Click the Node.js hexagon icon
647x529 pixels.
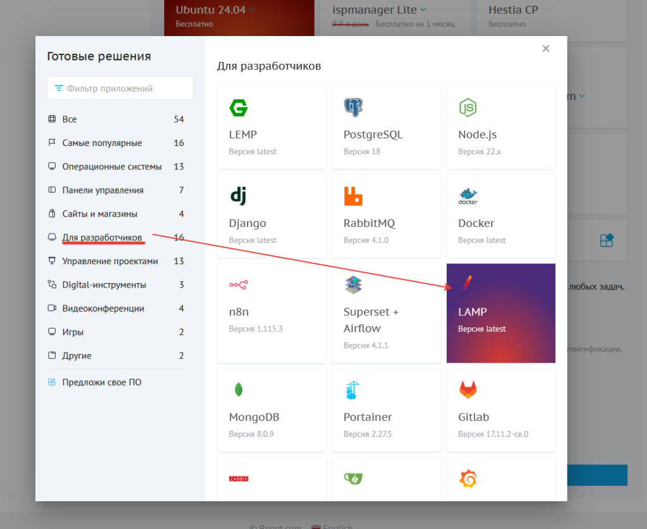(468, 108)
